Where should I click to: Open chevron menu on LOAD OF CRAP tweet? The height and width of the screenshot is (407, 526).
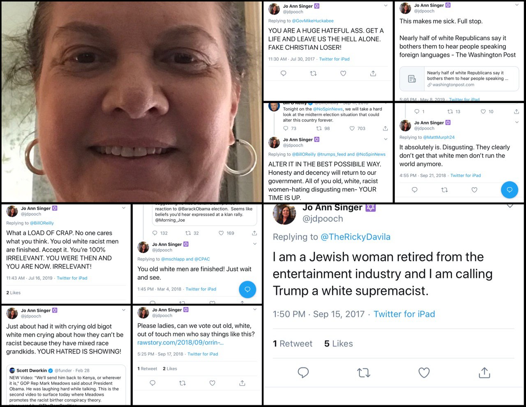click(x=124, y=208)
